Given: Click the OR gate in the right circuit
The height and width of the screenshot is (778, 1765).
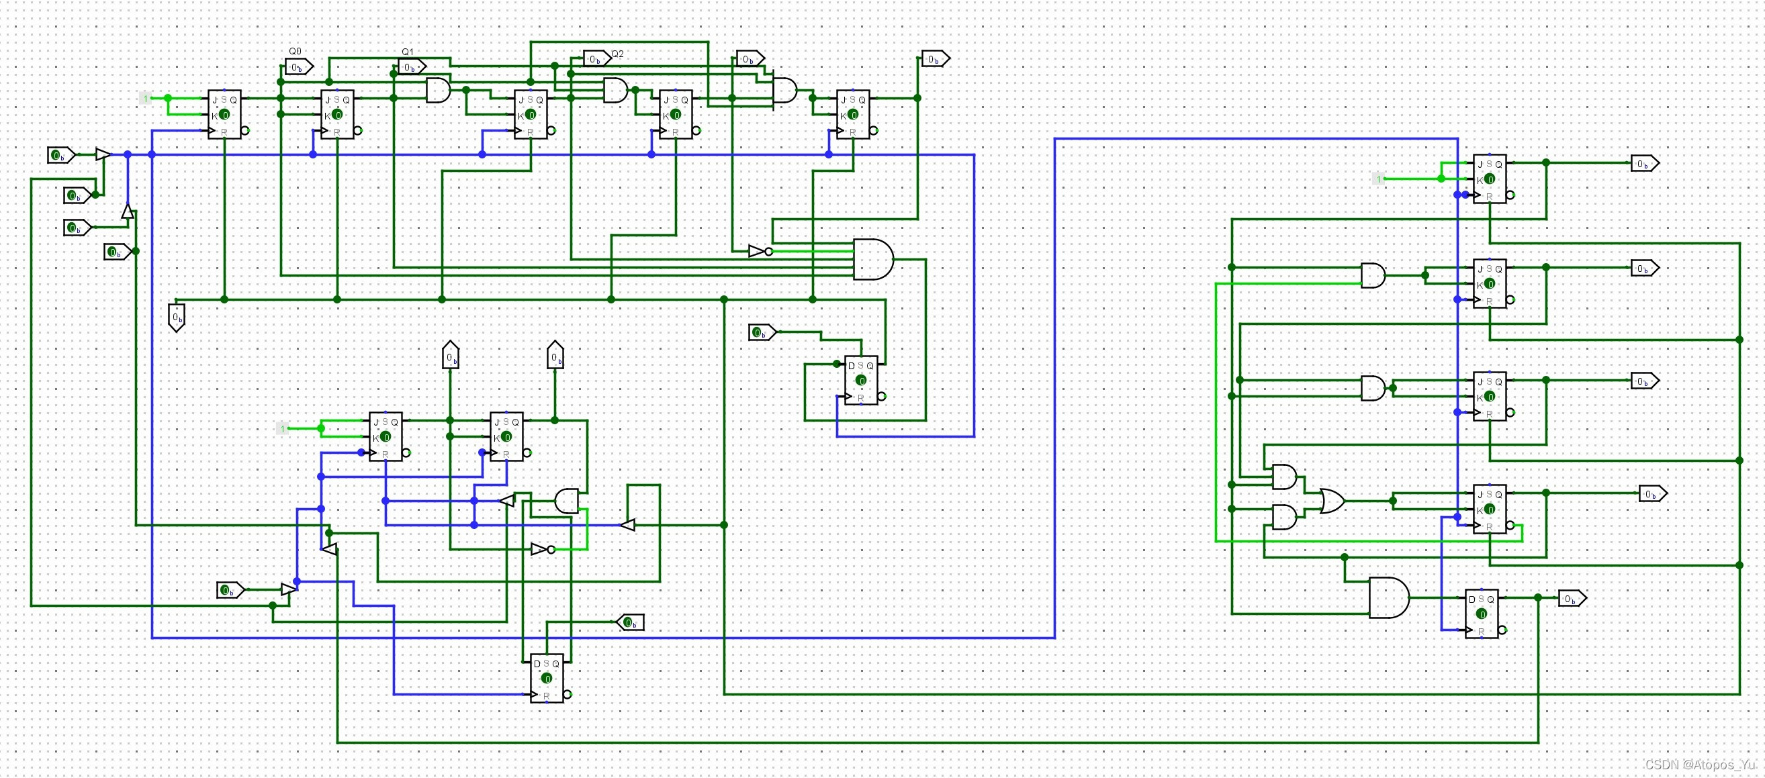Looking at the screenshot, I should point(1331,501).
